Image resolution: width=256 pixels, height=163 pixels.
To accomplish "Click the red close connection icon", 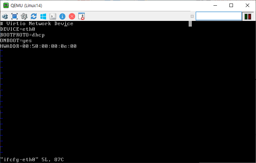I will click(x=72, y=16).
